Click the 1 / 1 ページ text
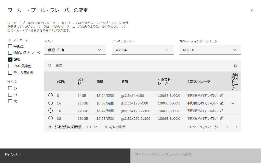This screenshot has width=261, height=163. tap(209, 127)
